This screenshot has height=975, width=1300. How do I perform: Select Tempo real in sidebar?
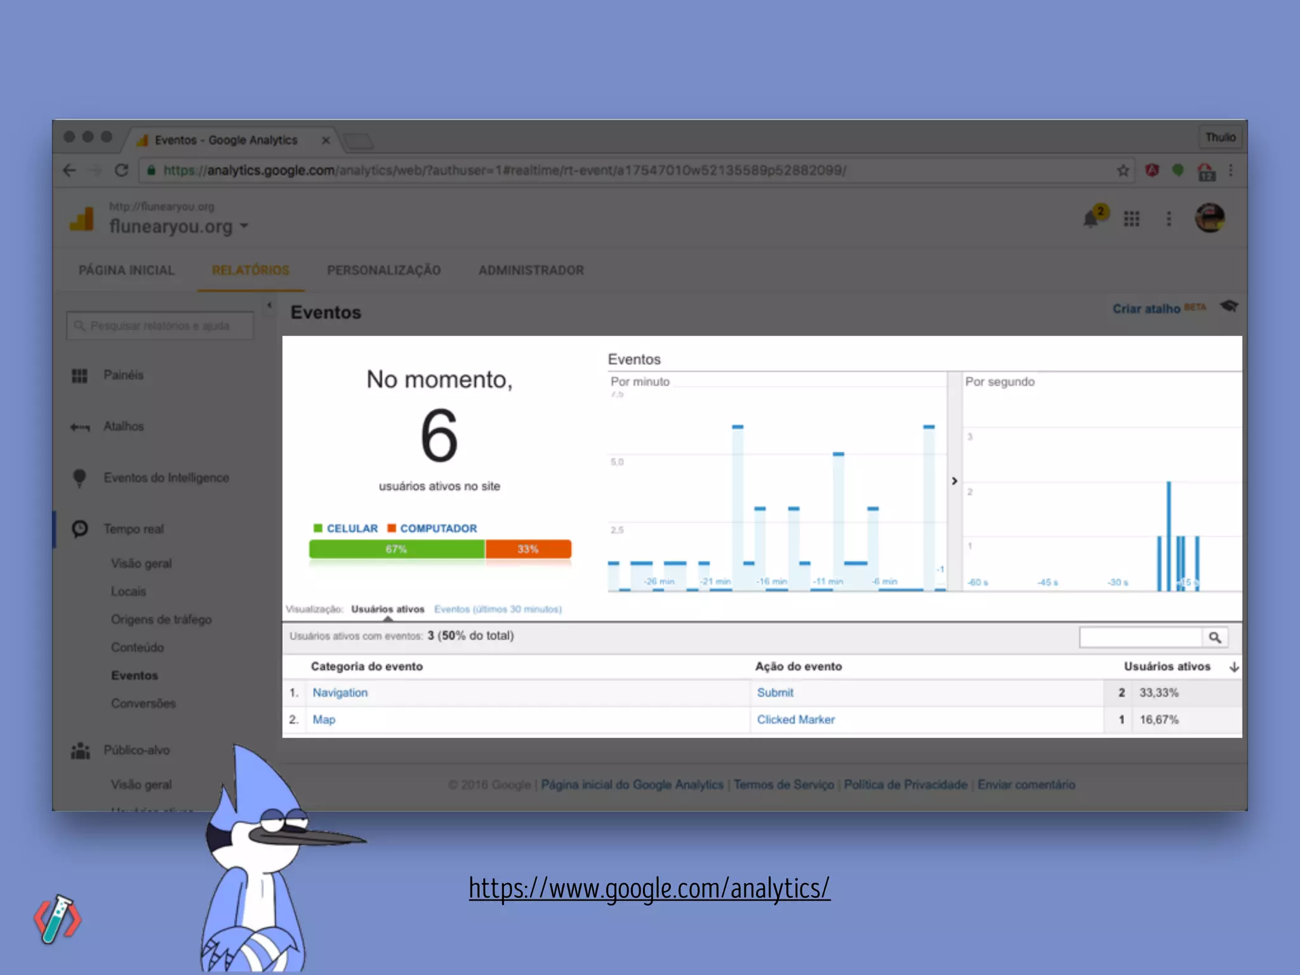tap(134, 529)
